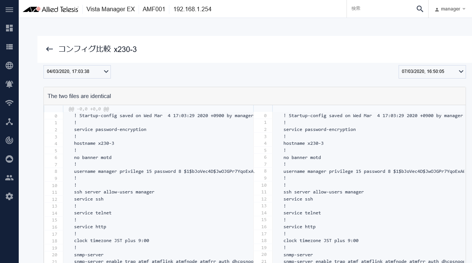472x263 pixels.
Task: Open the list view sidebar icon
Action: pos(9,47)
